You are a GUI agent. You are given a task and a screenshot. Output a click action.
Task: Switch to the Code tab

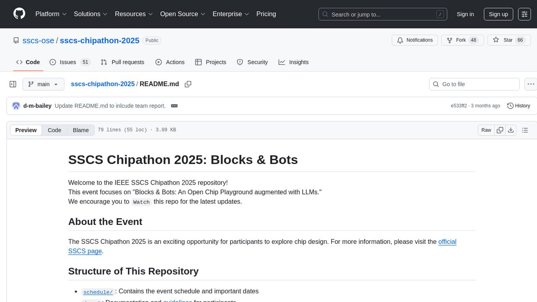click(x=28, y=62)
